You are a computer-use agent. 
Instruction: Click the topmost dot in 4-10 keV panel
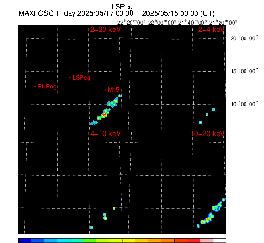click(x=114, y=208)
